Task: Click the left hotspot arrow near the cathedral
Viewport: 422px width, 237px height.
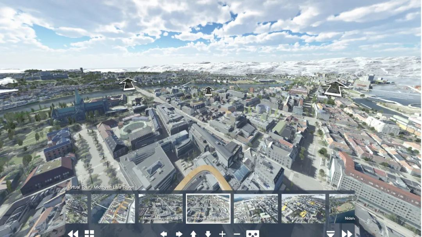Action: click(128, 84)
